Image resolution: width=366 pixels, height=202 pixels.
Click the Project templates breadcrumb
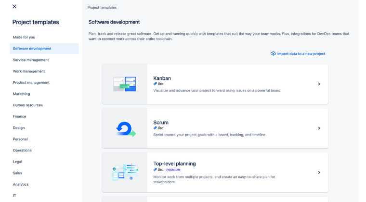[x=102, y=8]
